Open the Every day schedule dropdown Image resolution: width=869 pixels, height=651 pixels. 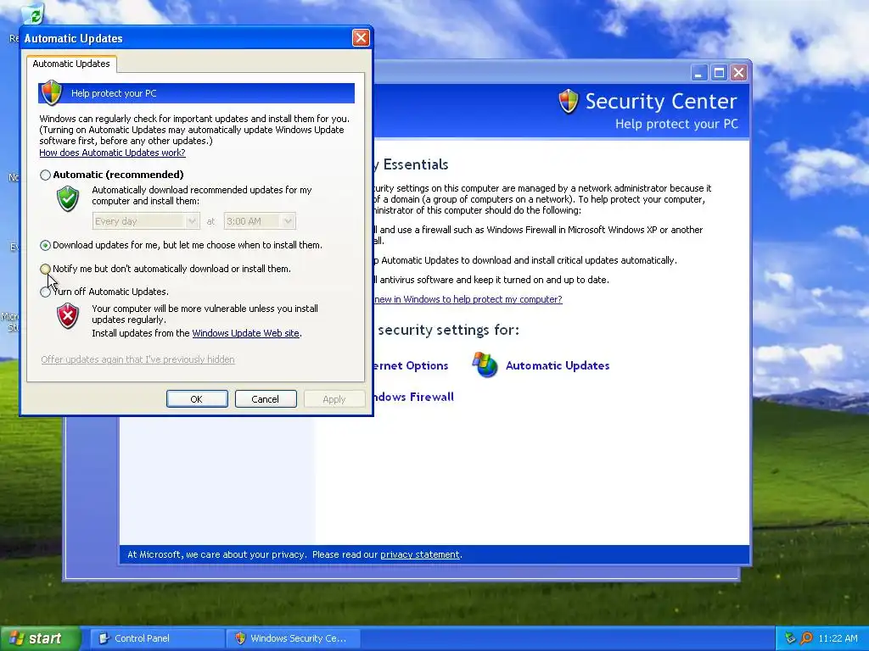click(146, 221)
